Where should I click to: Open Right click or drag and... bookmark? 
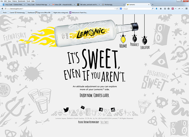60,12
